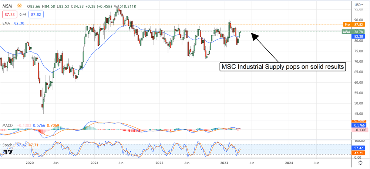
Task: Select the MACD indicator legend label
Action: click(x=7, y=125)
